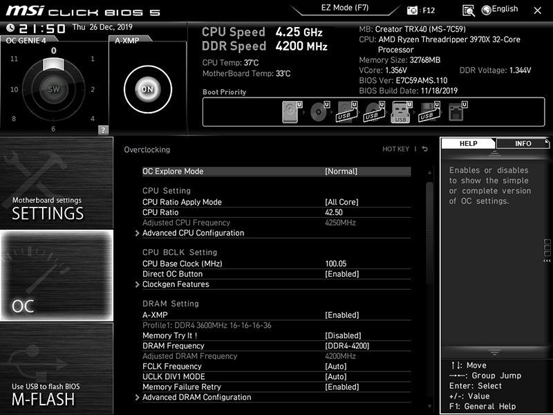Toggle Memory Failure Retry Enabled value
The height and width of the screenshot is (415, 553).
tap(341, 387)
